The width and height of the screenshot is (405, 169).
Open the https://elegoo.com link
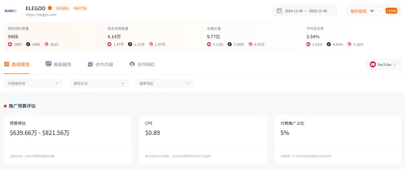pyautogui.click(x=41, y=15)
